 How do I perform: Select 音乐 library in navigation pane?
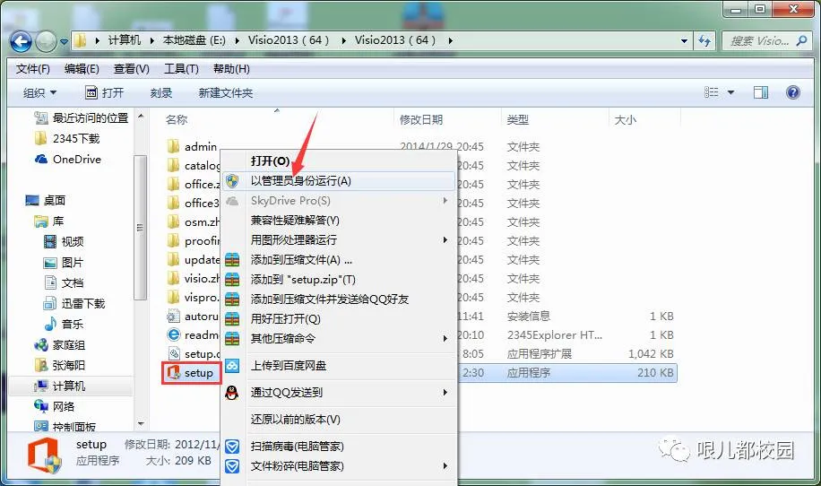64,325
